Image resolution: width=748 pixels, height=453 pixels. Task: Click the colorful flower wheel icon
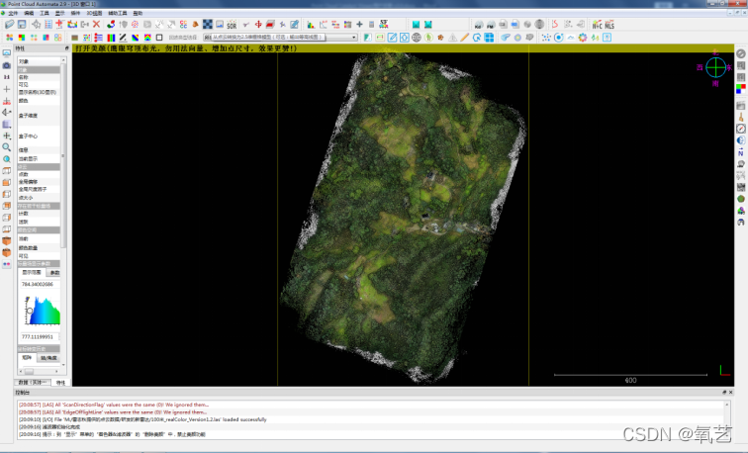[x=583, y=38]
